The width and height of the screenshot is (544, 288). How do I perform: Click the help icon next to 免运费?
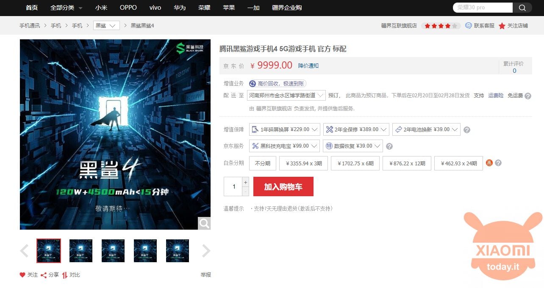click(x=528, y=96)
